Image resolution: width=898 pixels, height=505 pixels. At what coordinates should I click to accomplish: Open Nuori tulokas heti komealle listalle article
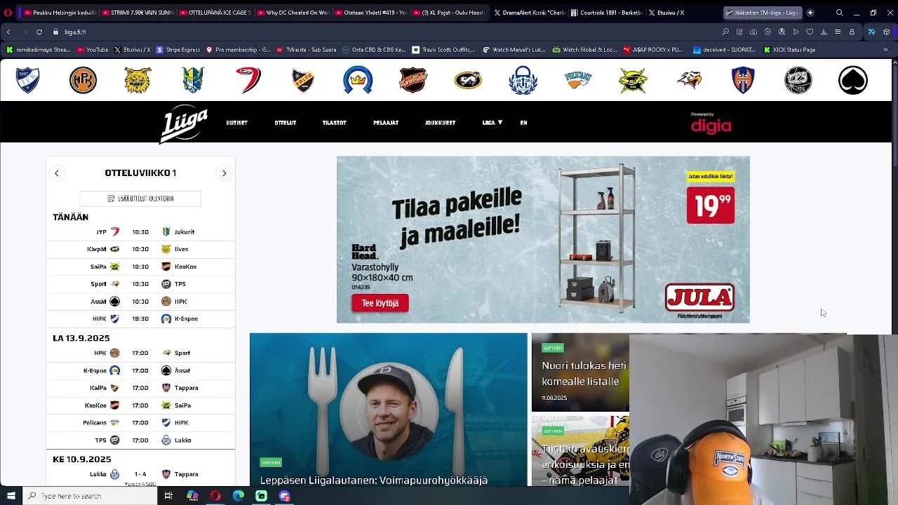(580, 372)
